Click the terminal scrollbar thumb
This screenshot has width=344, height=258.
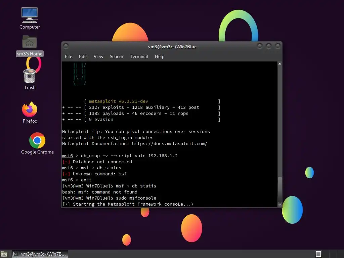(x=280, y=189)
